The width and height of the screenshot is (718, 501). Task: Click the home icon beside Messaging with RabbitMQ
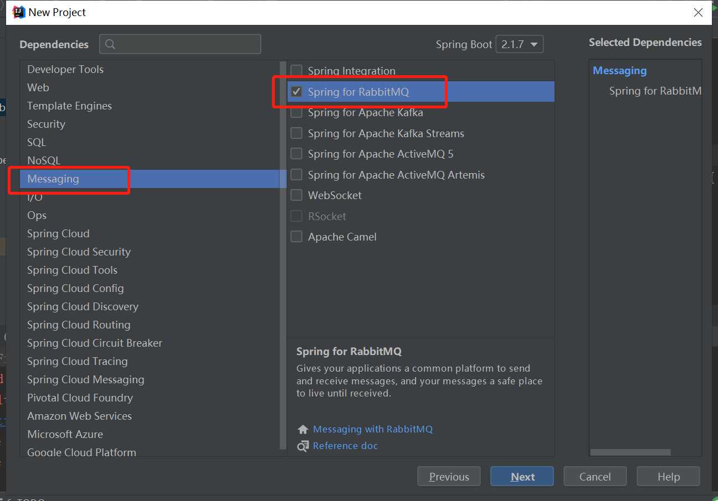click(x=302, y=430)
